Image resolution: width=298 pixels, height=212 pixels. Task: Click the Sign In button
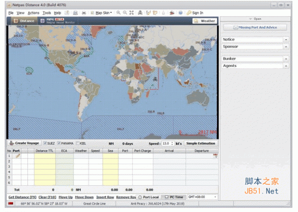click(x=195, y=13)
